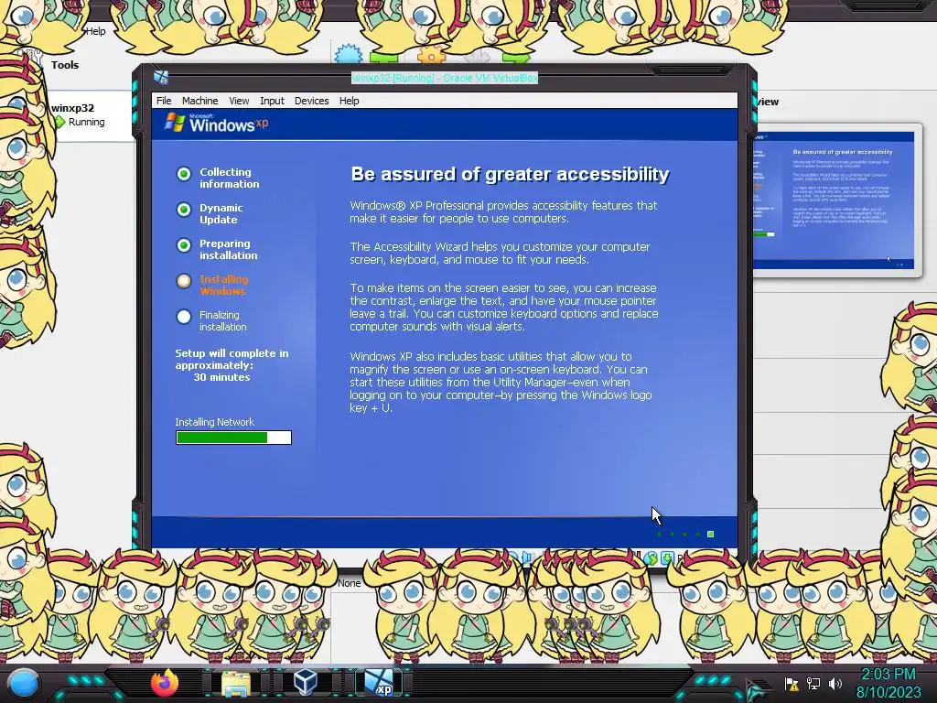937x703 pixels.
Task: Select Tools in VirtualBox Manager sidebar
Action: (65, 65)
